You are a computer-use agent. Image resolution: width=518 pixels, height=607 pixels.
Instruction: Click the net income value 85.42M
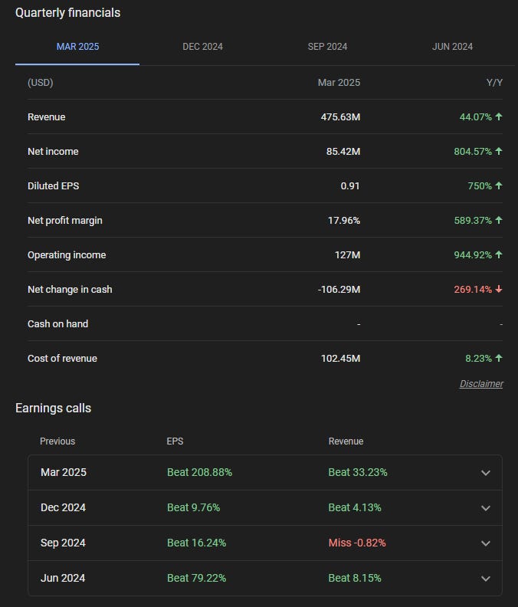click(x=343, y=151)
